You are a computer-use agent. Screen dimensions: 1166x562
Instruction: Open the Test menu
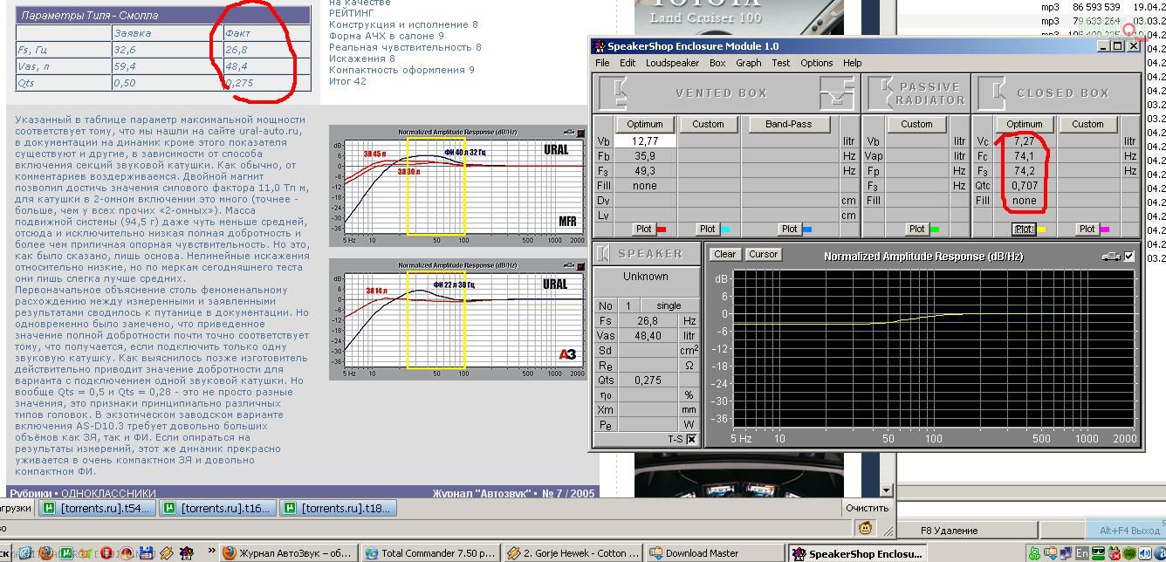coord(781,63)
